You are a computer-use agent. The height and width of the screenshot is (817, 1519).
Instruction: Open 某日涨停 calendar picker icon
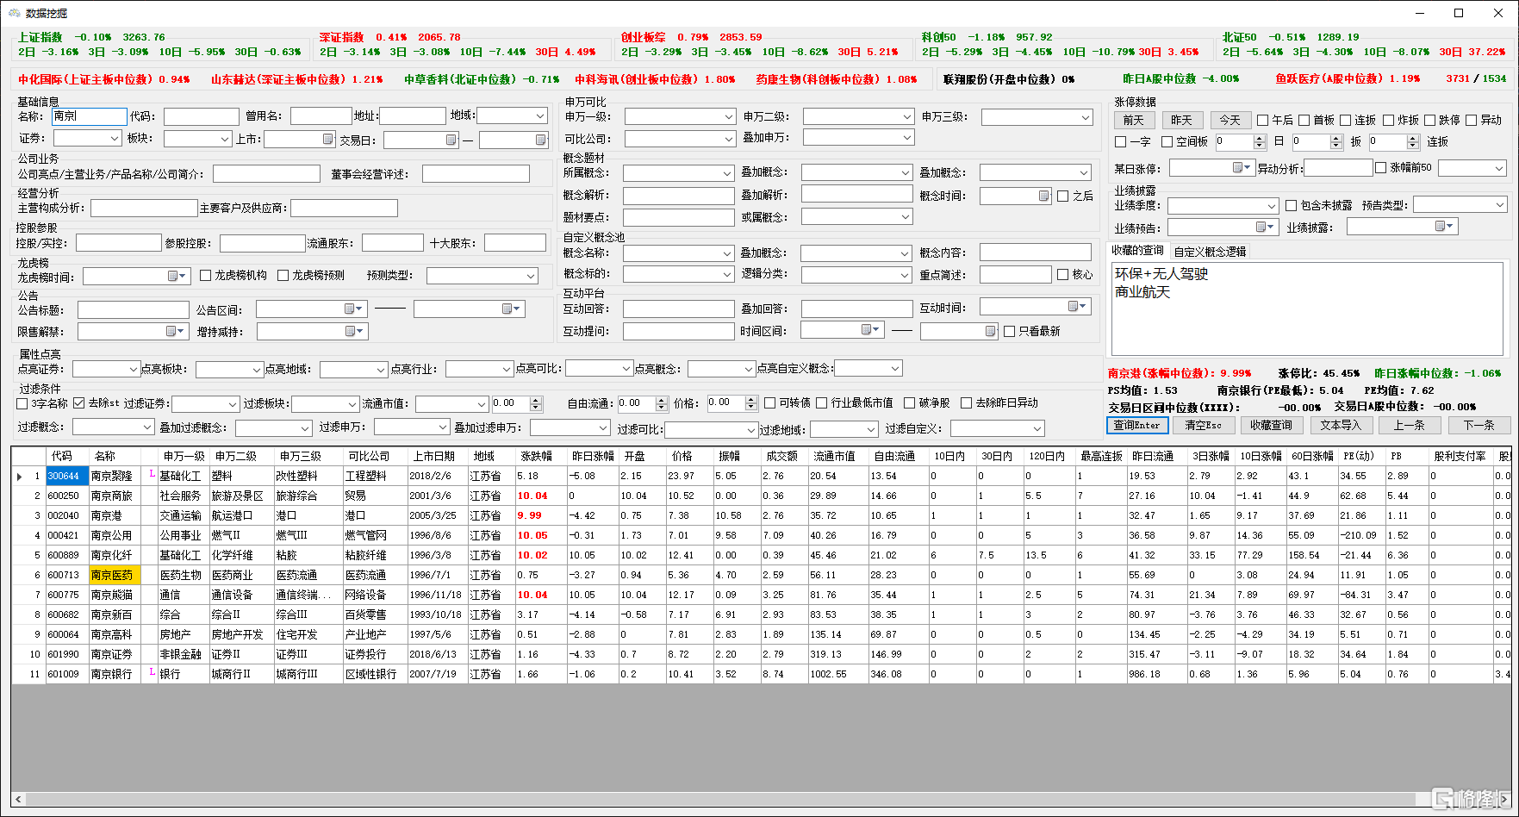(1242, 168)
